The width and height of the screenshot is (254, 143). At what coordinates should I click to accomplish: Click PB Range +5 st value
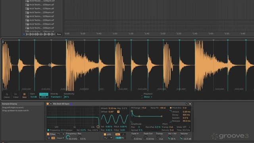[144, 108]
